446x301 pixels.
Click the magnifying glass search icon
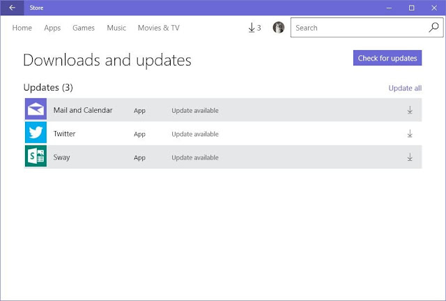tap(433, 27)
